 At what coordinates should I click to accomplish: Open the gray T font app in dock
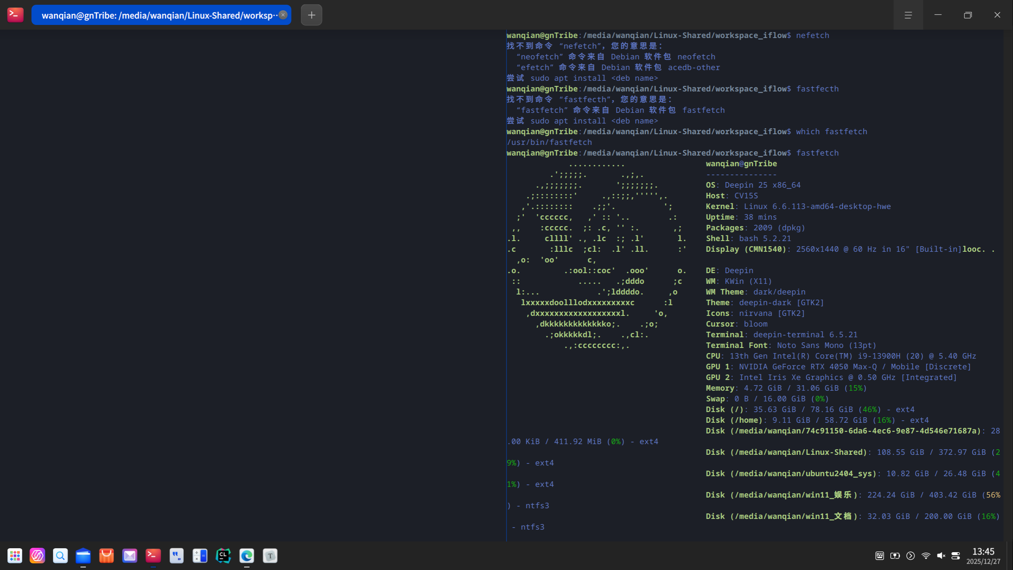coord(270,556)
